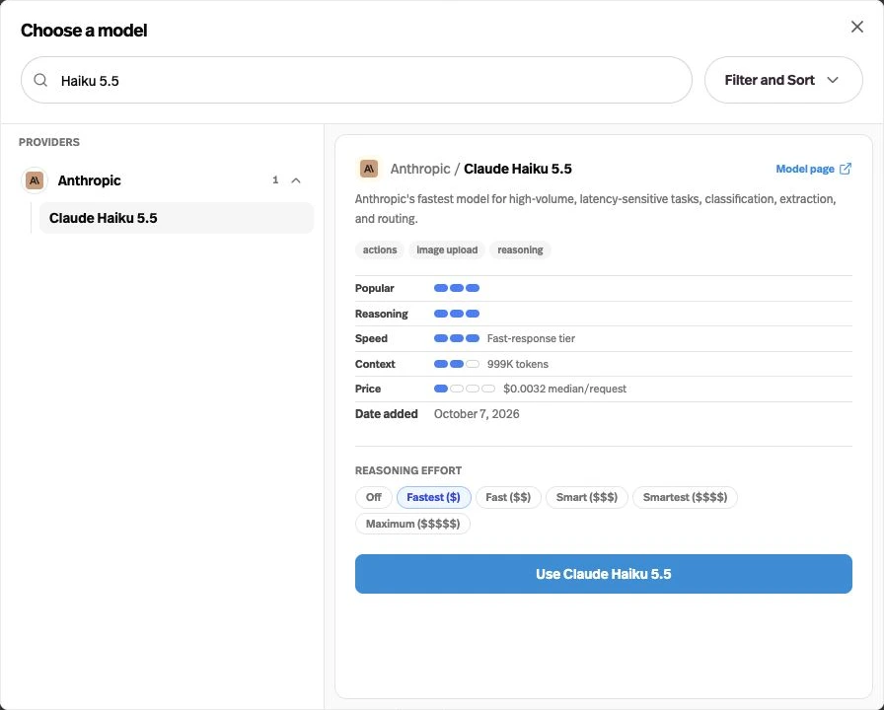Select Claude Haiku 5.5 in the list

point(177,218)
